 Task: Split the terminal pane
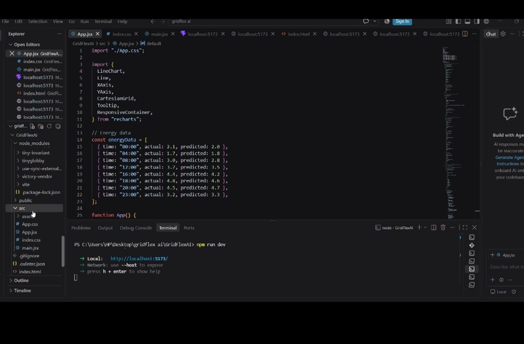tap(434, 228)
